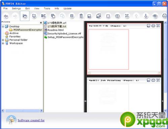Click the close document X toolbar icon

pos(127,16)
